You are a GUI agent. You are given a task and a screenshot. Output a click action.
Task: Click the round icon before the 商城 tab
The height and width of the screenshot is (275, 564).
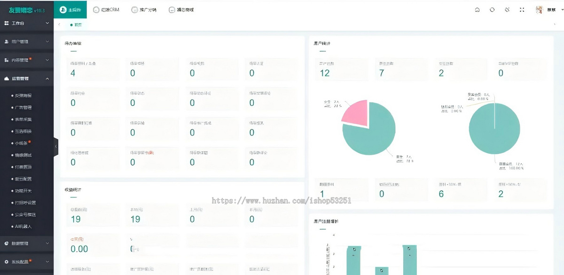(172, 9)
